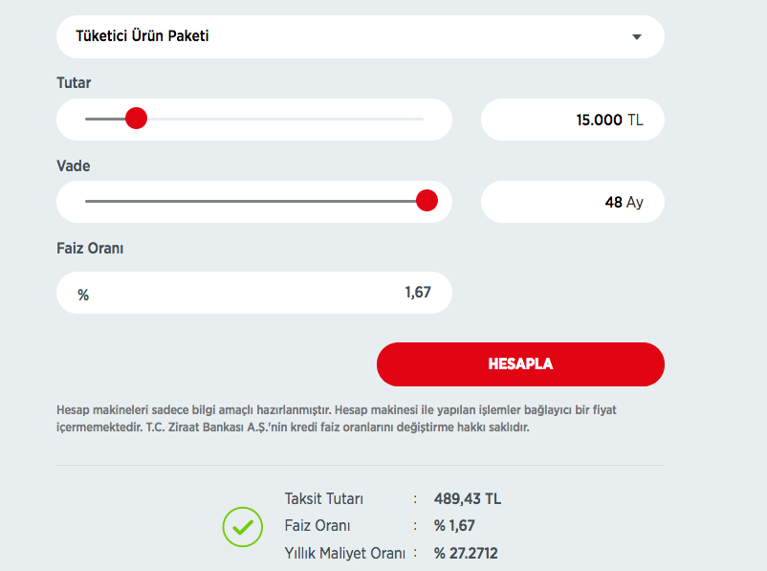The height and width of the screenshot is (571, 767).
Task: Click the Vade slider handle
Action: tap(427, 201)
